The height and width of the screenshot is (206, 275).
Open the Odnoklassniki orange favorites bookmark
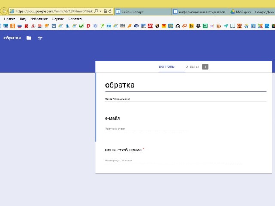tap(12, 26)
